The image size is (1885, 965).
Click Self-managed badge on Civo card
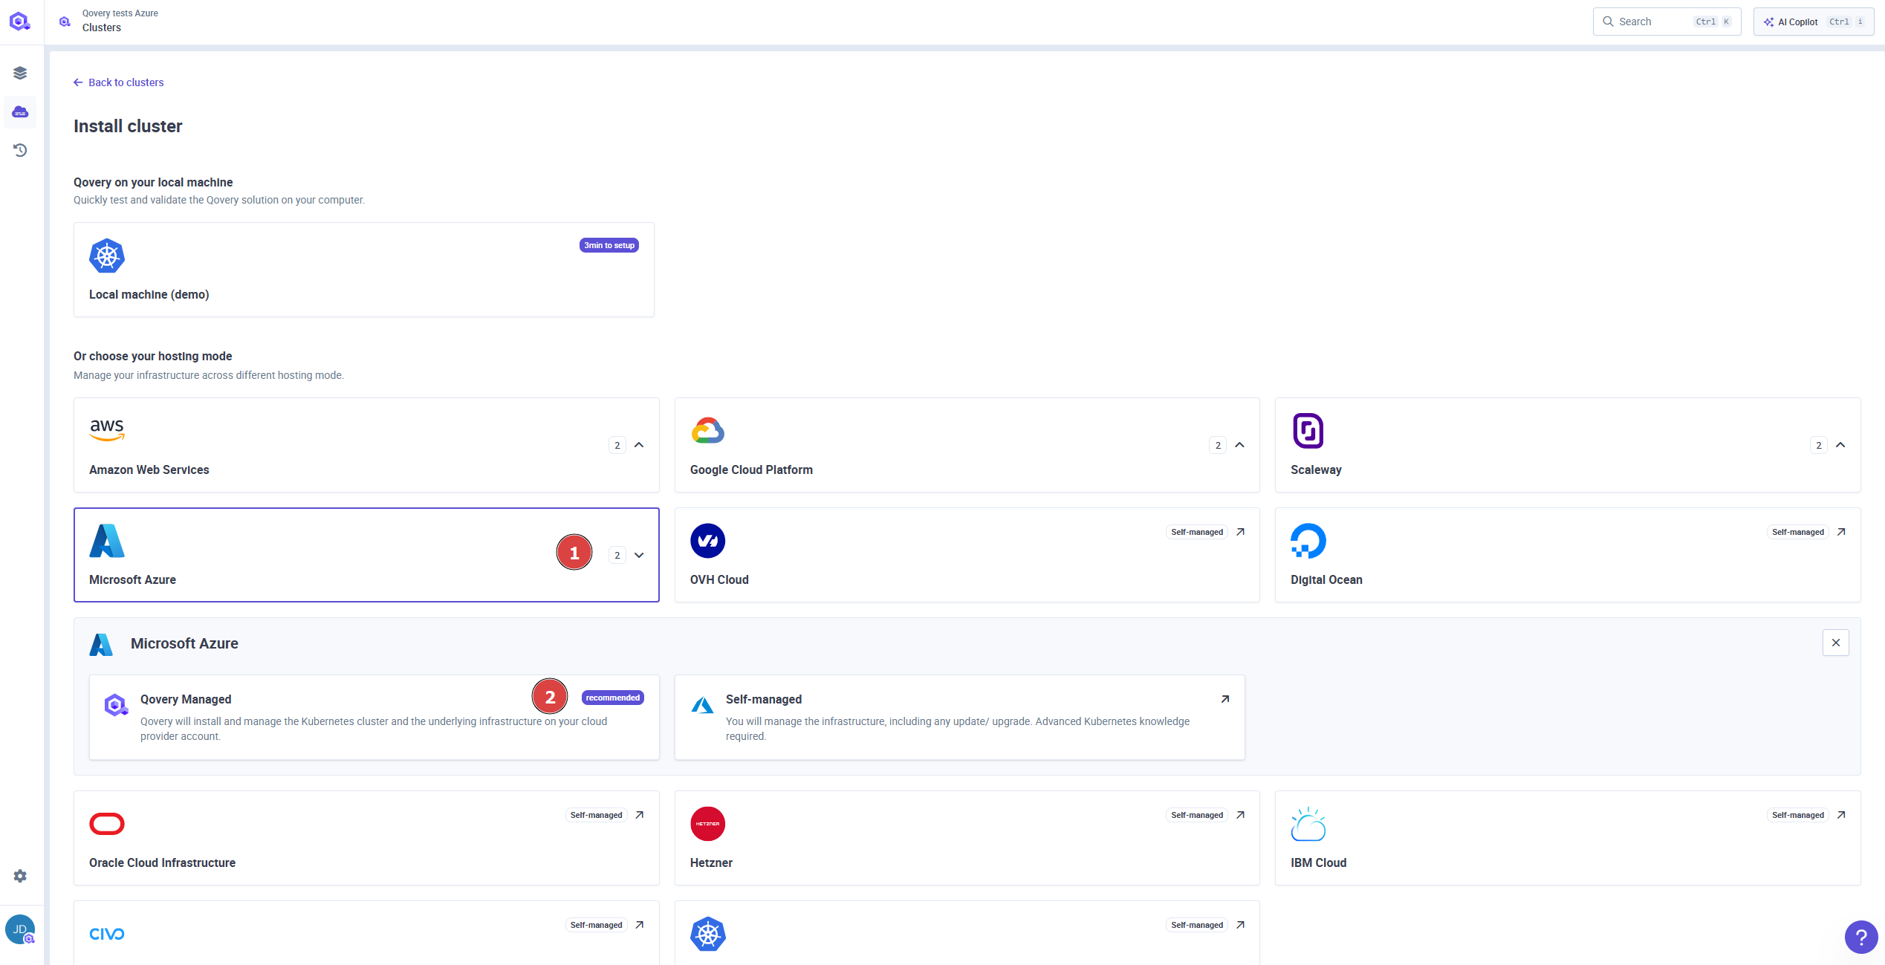click(597, 925)
